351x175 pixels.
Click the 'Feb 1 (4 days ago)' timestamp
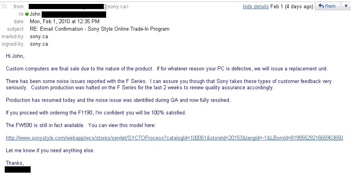click(292, 7)
